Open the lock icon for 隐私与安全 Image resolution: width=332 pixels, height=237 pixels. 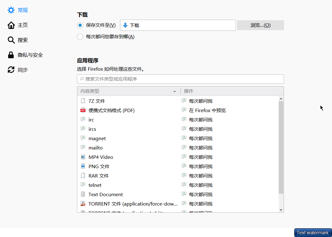[11, 55]
